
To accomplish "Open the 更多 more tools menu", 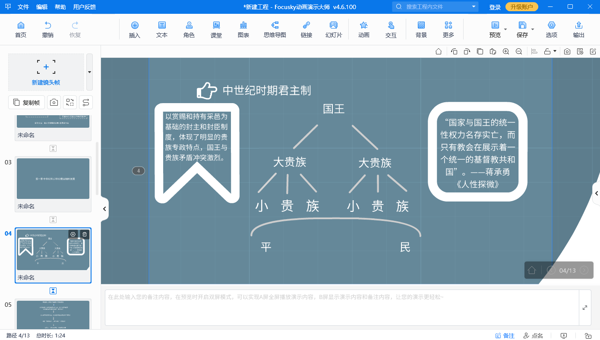I will 448,29.
